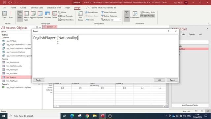Open Google Chrome from taskbar
Screen dimensions: 211x119
pos(87,116)
